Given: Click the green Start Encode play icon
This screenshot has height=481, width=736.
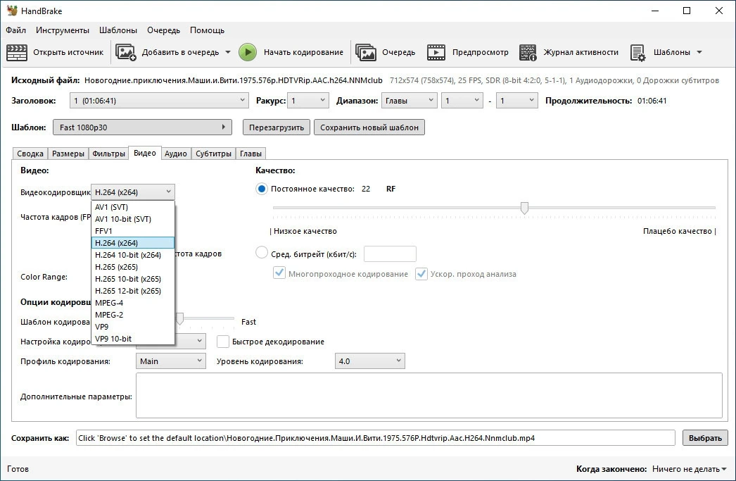Looking at the screenshot, I should (x=248, y=52).
